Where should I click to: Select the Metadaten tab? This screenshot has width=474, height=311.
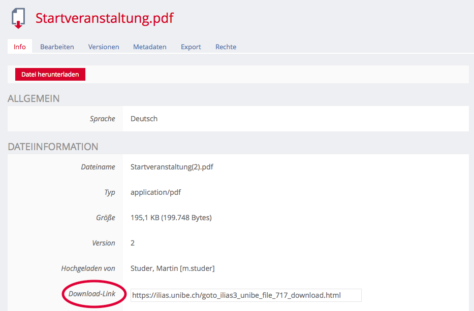pyautogui.click(x=150, y=47)
